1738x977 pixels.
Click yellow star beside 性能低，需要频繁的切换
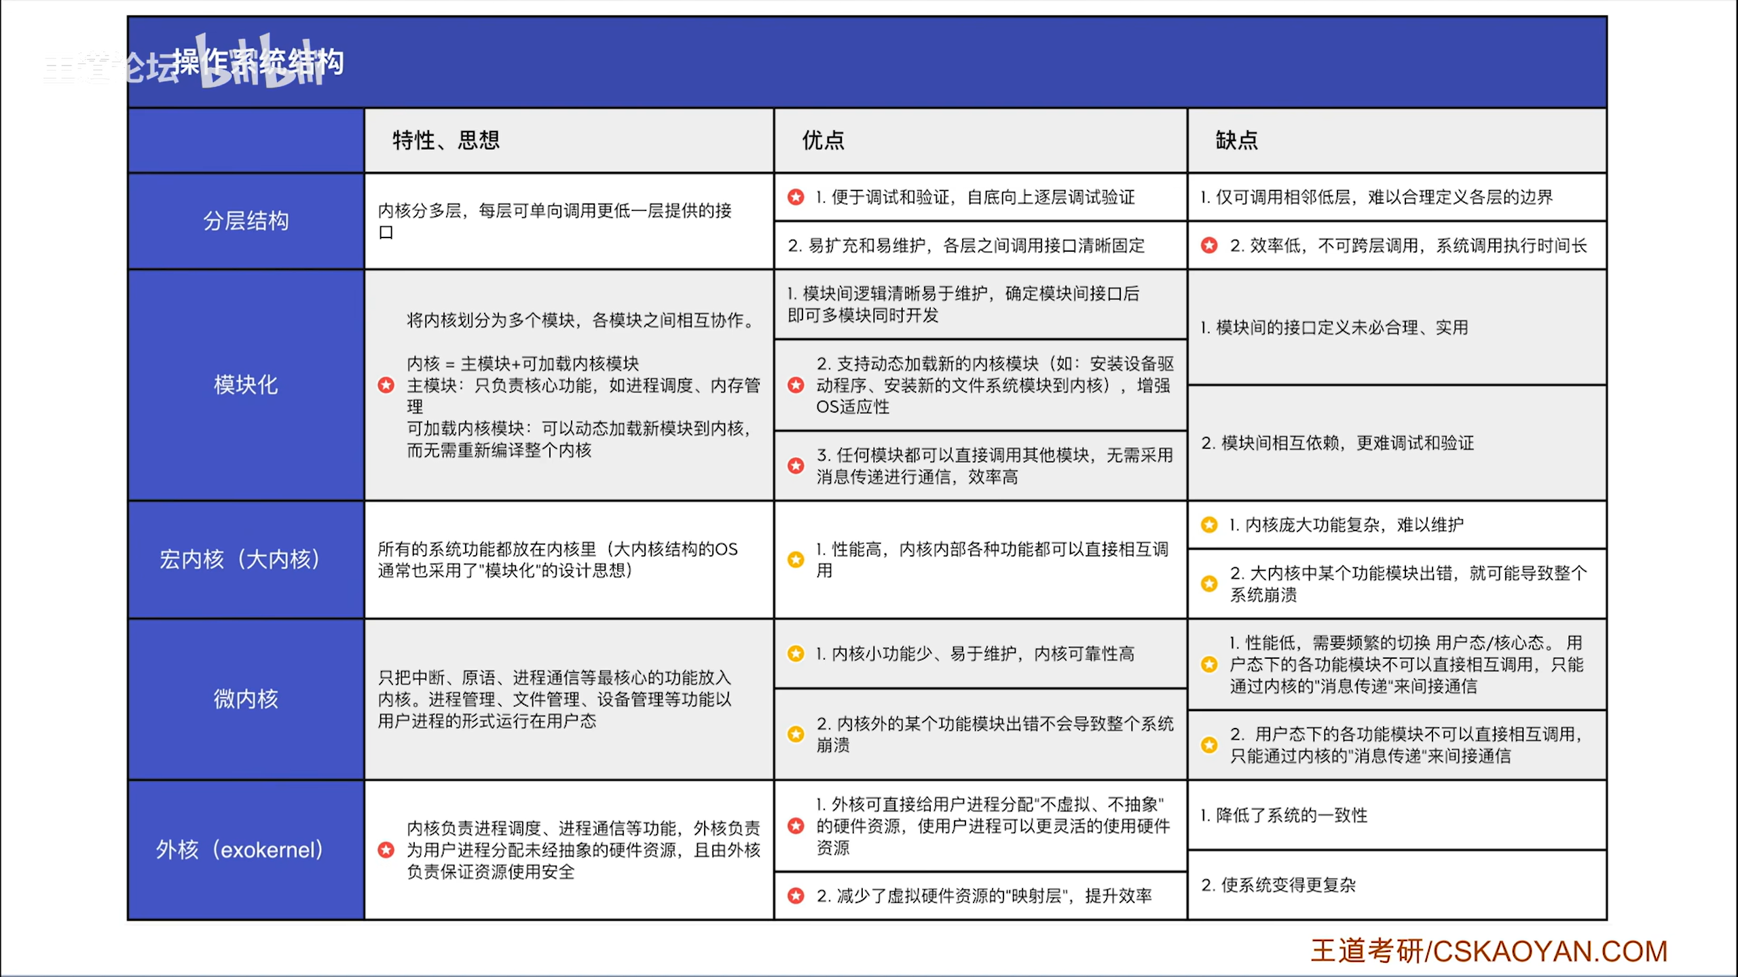1209,664
